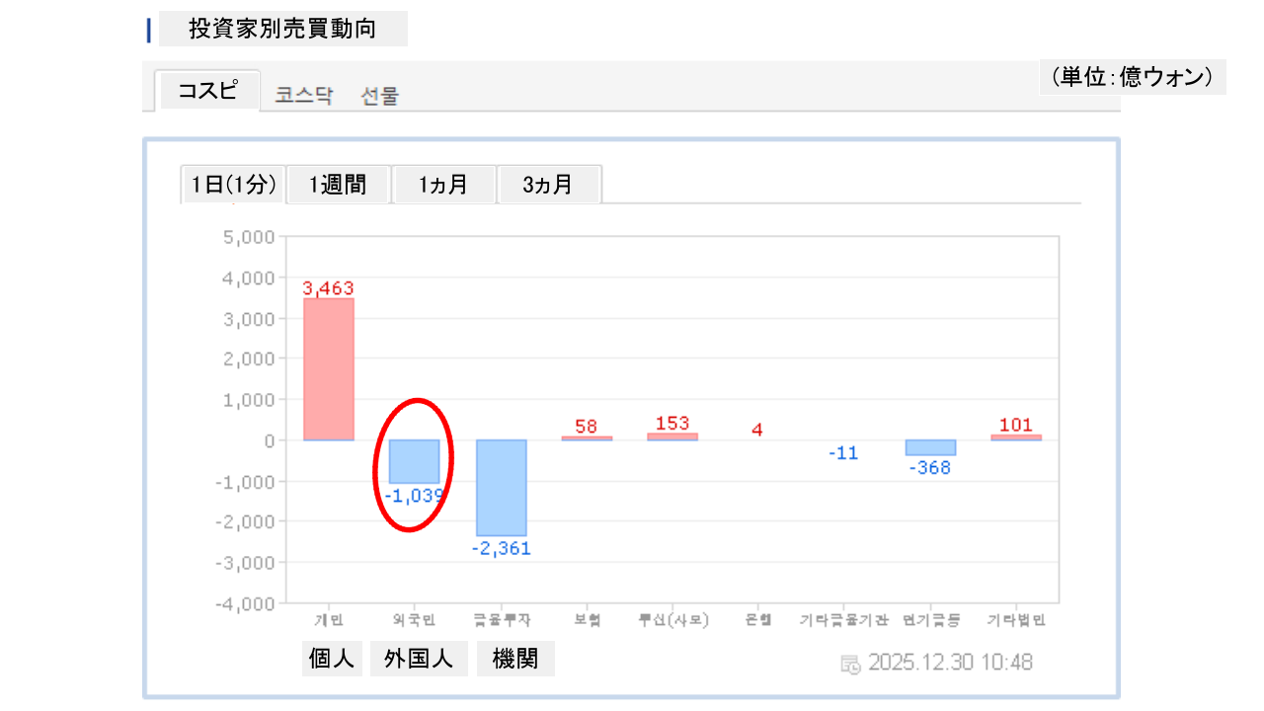Click the small red bar labeled 58

click(587, 438)
